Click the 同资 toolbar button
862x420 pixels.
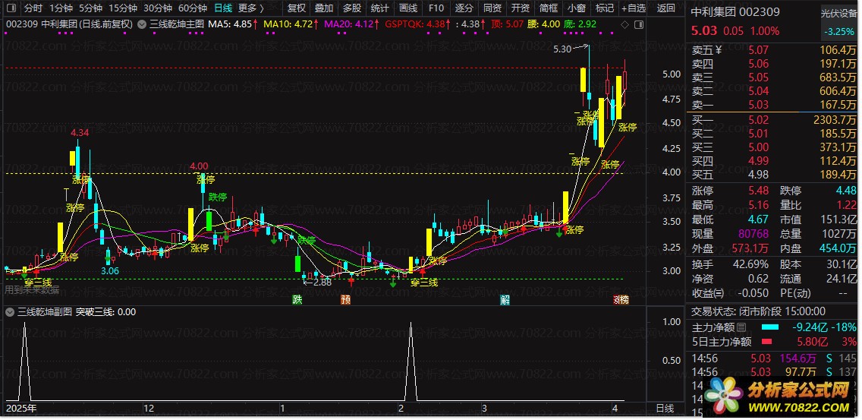click(x=492, y=8)
